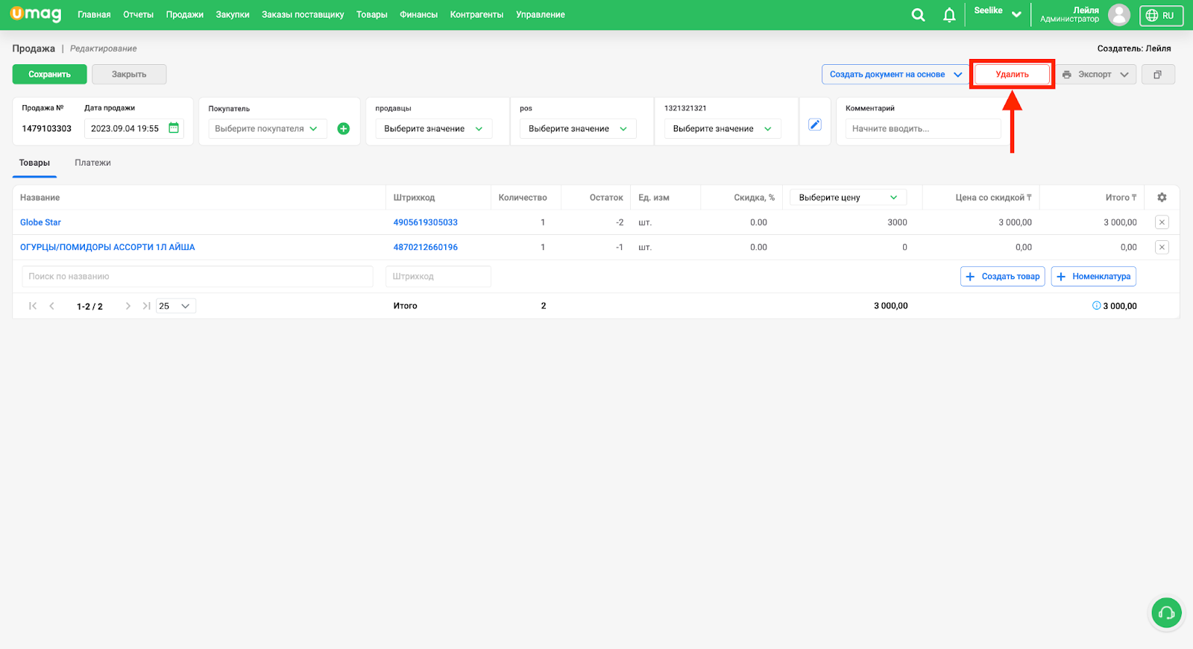Click the Umag logo

[36, 14]
